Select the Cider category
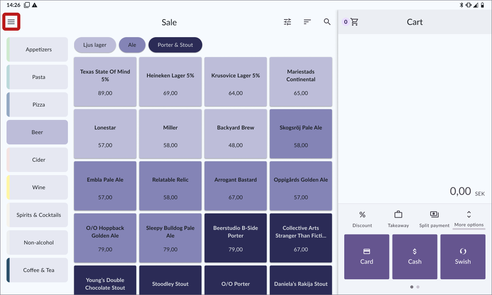Image resolution: width=492 pixels, height=295 pixels. pos(37,160)
